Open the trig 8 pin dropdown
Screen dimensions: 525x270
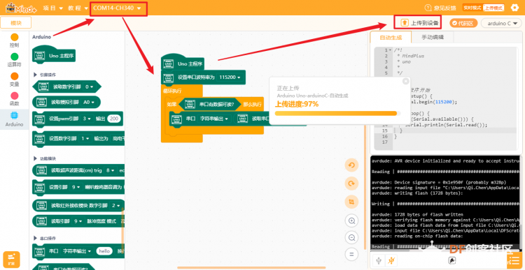110,170
